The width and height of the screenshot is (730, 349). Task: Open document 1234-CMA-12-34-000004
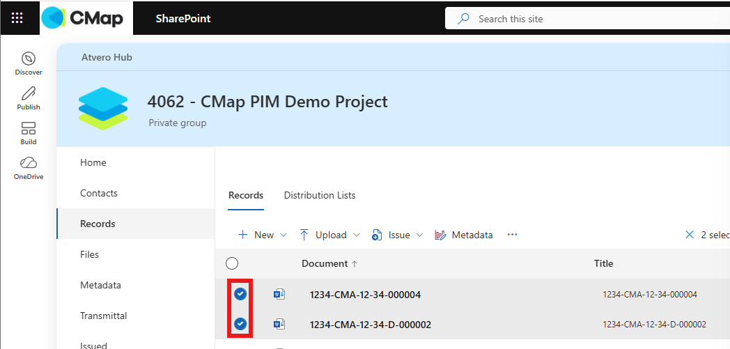366,295
